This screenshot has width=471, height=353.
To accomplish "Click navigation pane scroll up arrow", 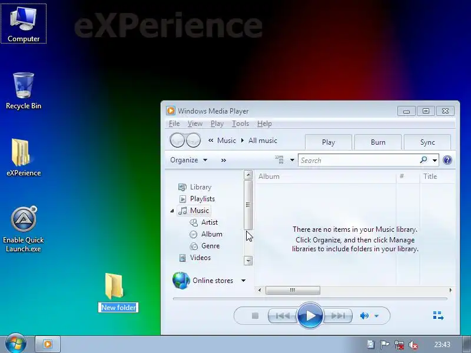I will 248,174.
